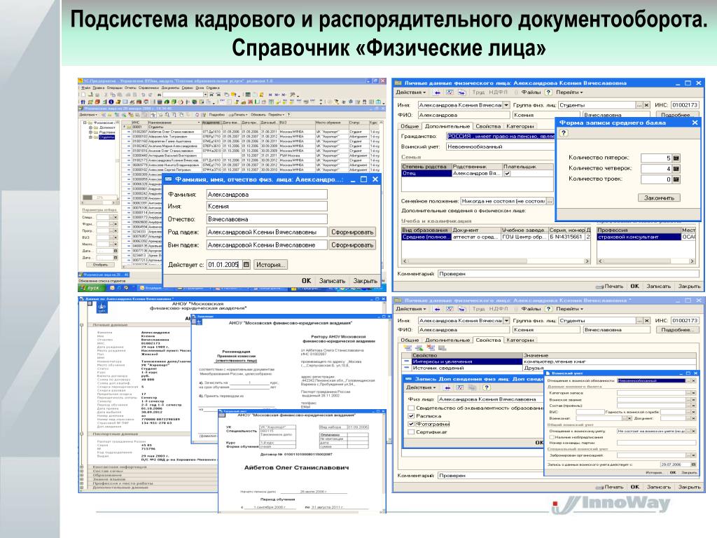The image size is (717, 538).
Task: Click calculator icon next to Количество пятерок
Action: pyautogui.click(x=676, y=158)
